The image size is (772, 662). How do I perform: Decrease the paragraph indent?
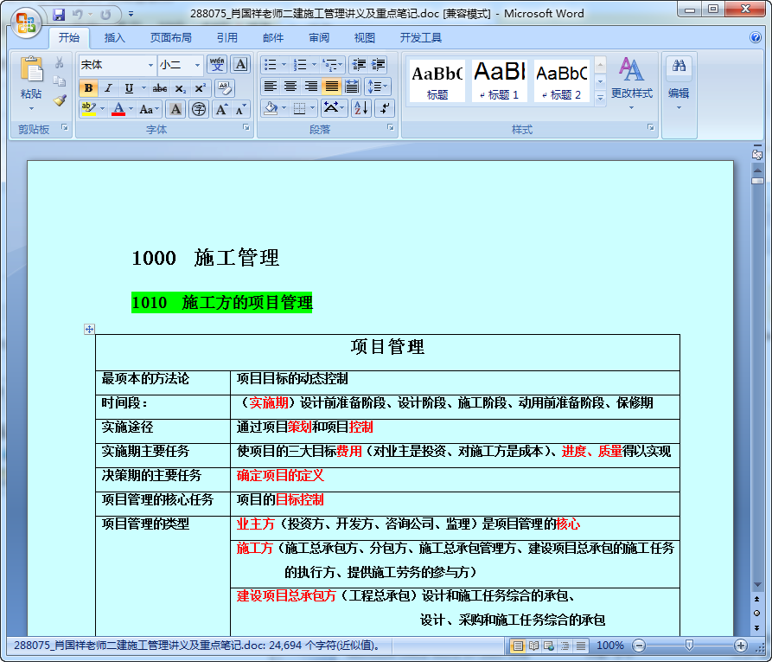[359, 65]
